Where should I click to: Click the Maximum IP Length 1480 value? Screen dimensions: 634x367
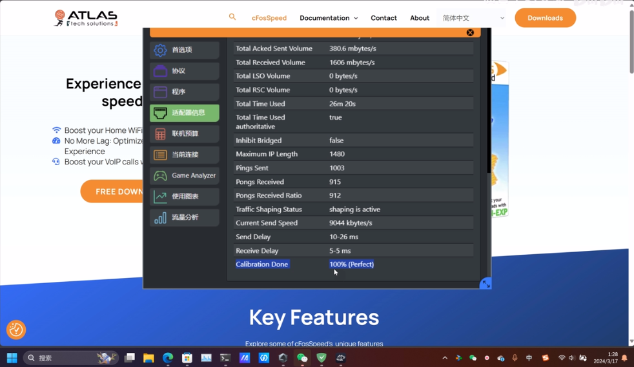tap(337, 154)
